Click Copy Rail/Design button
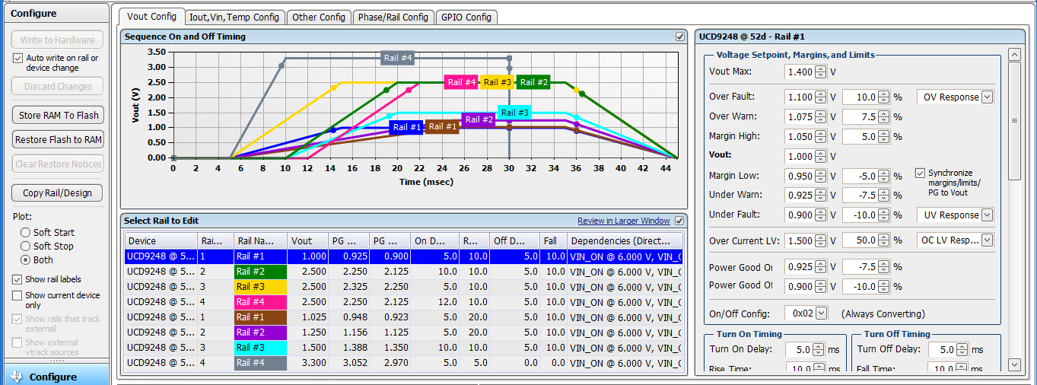The image size is (1037, 385). pos(58,192)
